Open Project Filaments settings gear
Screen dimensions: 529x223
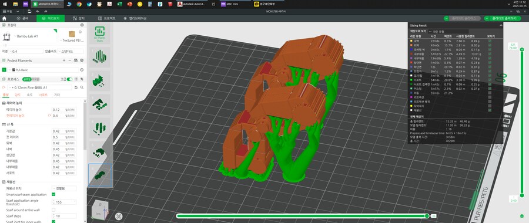pos(82,60)
